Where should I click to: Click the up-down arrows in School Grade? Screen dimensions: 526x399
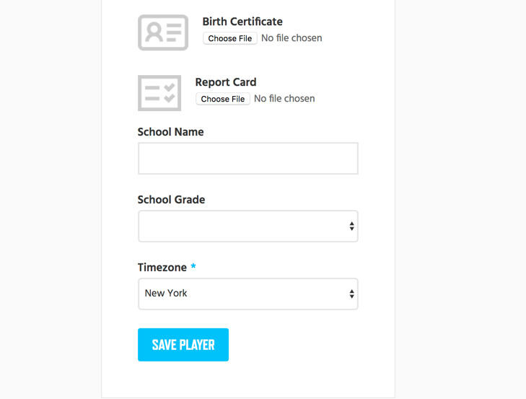tap(351, 226)
